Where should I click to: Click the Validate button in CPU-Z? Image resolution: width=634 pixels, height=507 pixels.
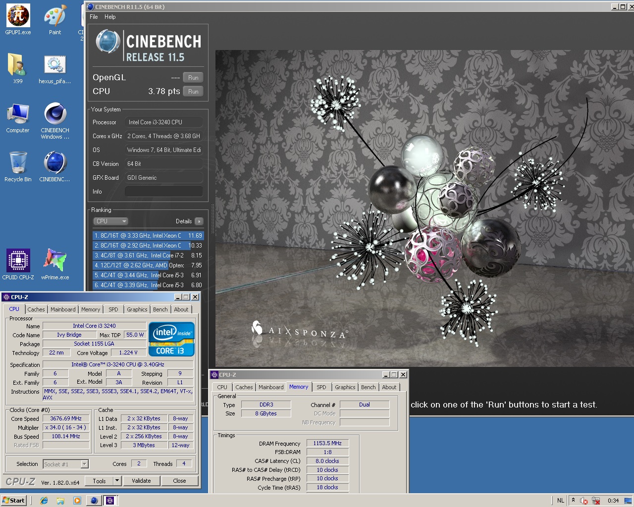pyautogui.click(x=141, y=481)
